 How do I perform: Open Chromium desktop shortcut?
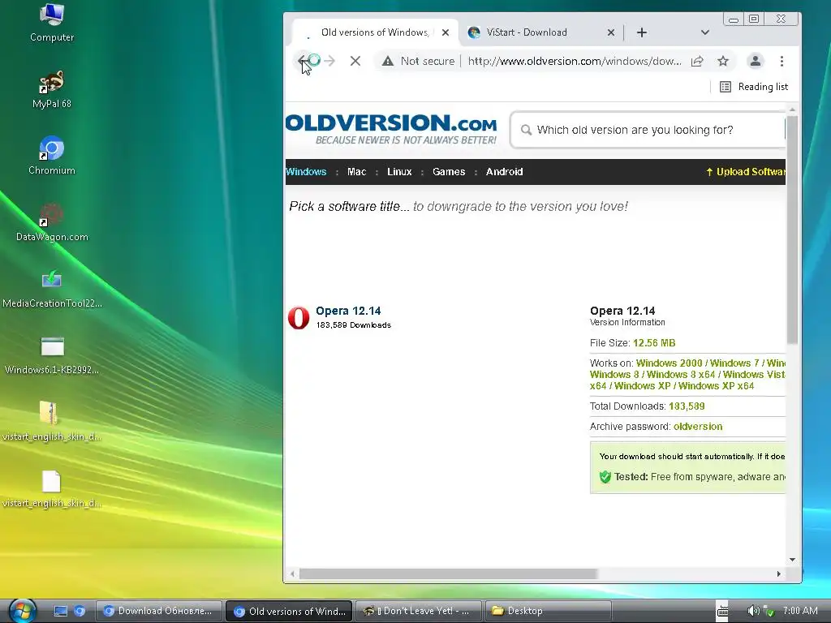[x=51, y=156]
